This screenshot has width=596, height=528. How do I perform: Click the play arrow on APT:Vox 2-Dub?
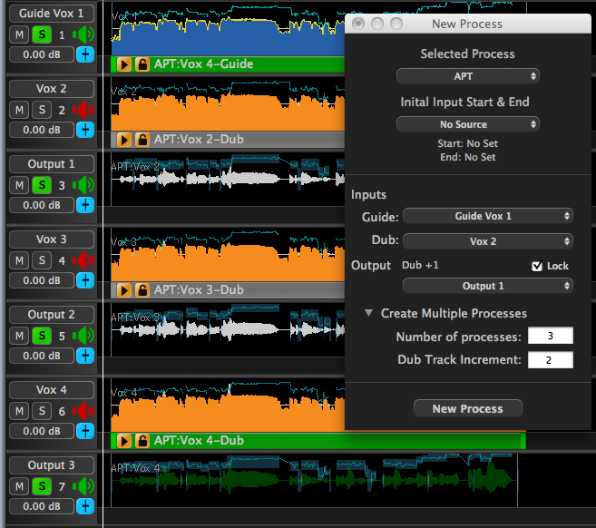point(125,140)
